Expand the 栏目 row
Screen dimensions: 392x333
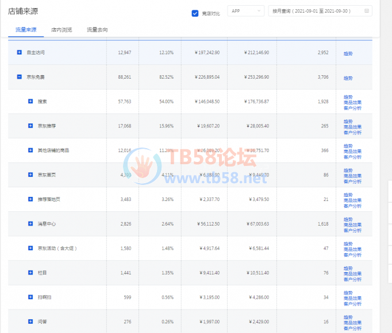click(x=30, y=273)
